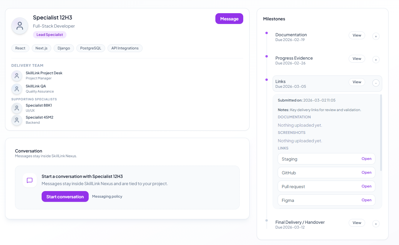Image resolution: width=399 pixels, height=245 pixels.
Task: Select the React skill tag
Action: point(20,48)
